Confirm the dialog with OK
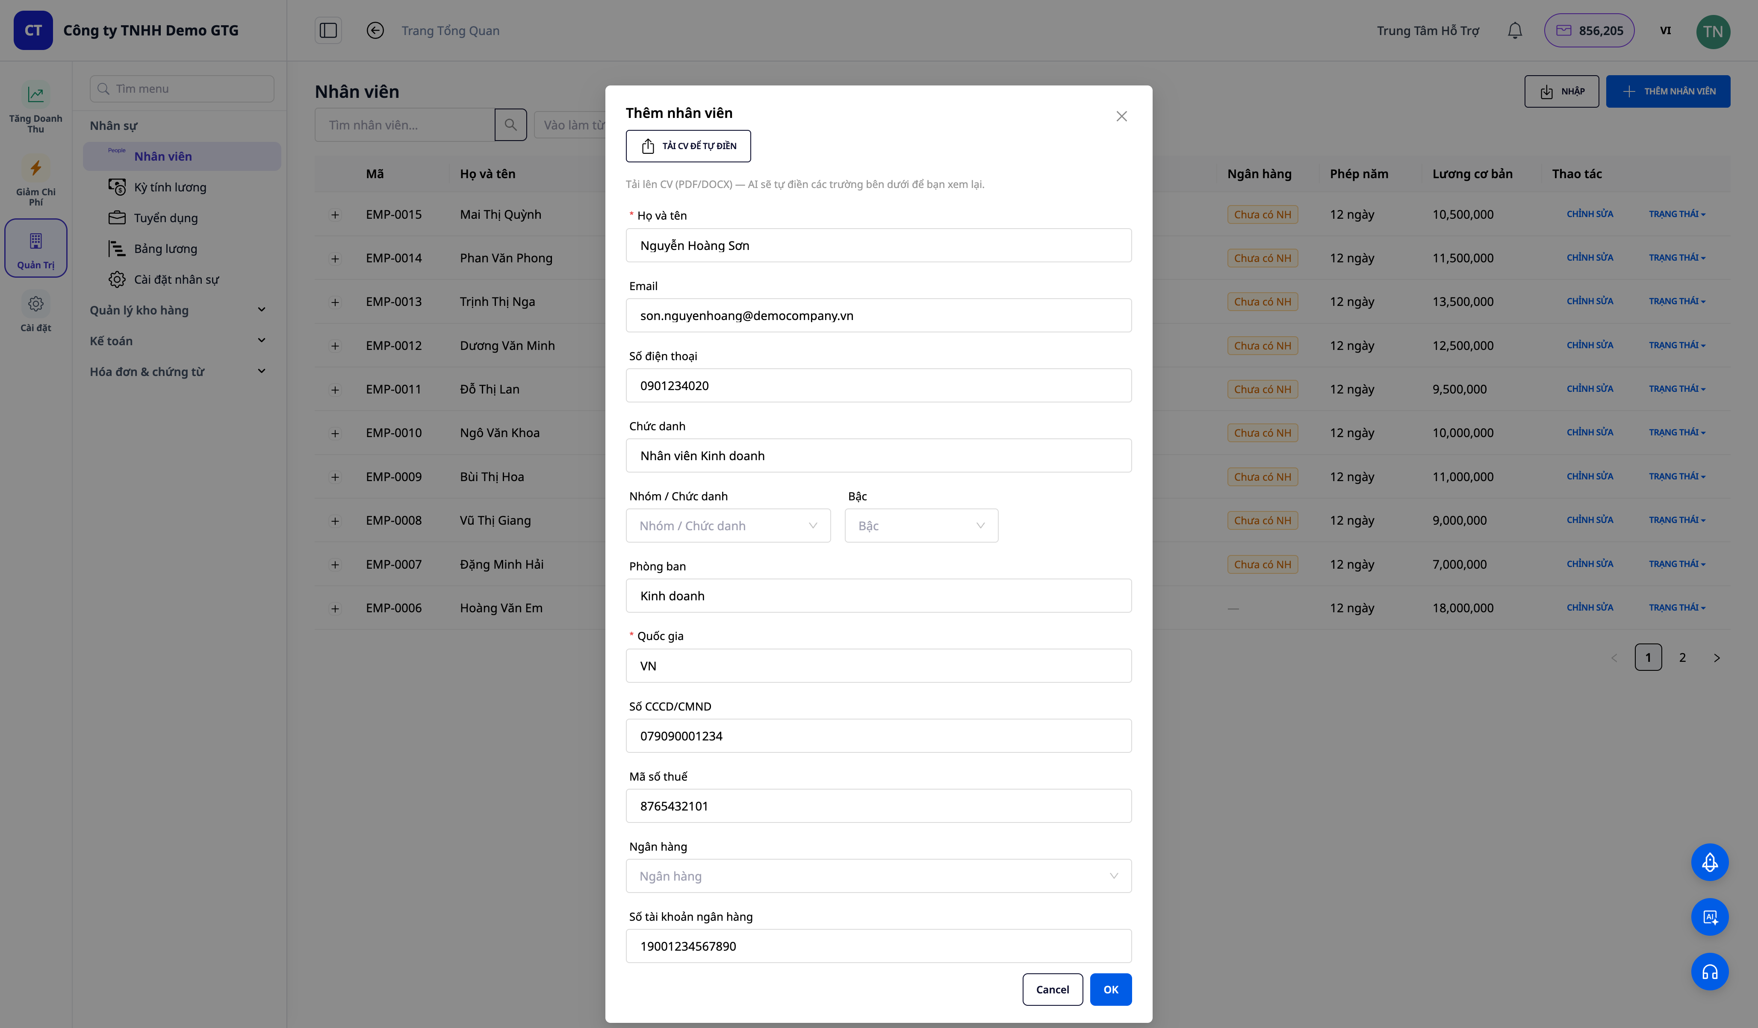Screen dimensions: 1758x1028 click(x=1111, y=990)
